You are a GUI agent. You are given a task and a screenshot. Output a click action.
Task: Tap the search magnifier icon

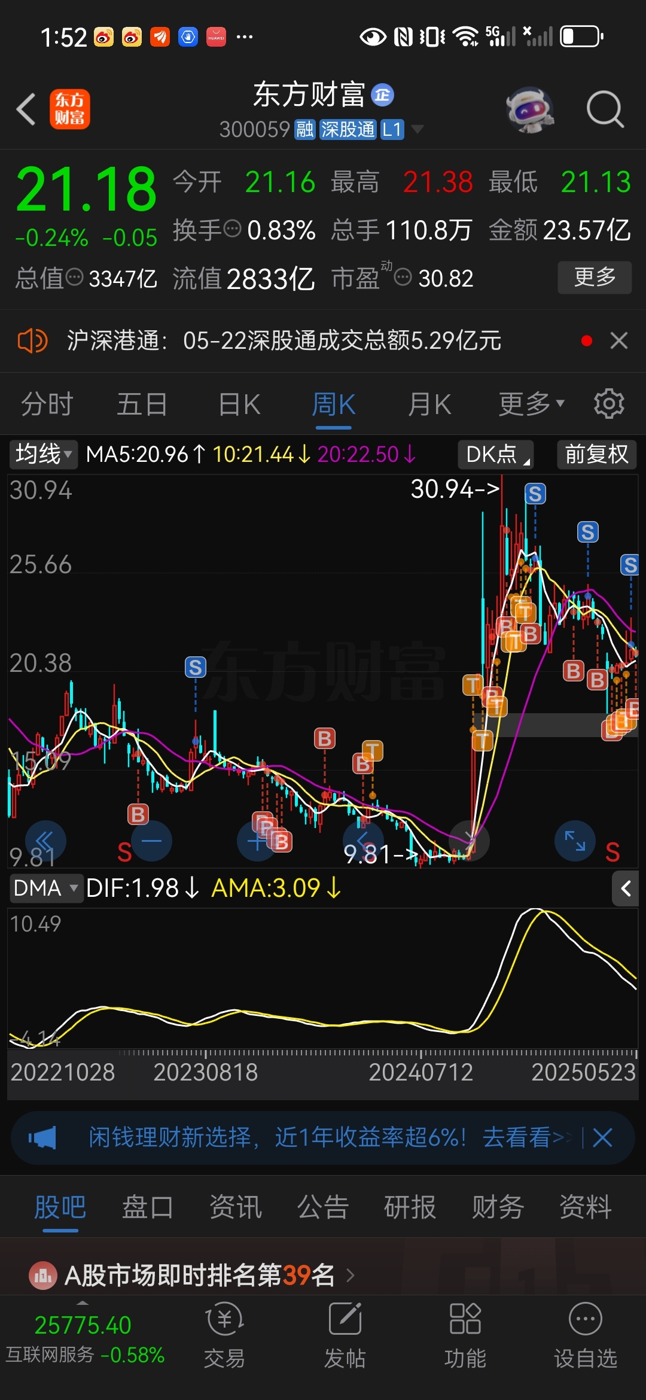click(605, 109)
